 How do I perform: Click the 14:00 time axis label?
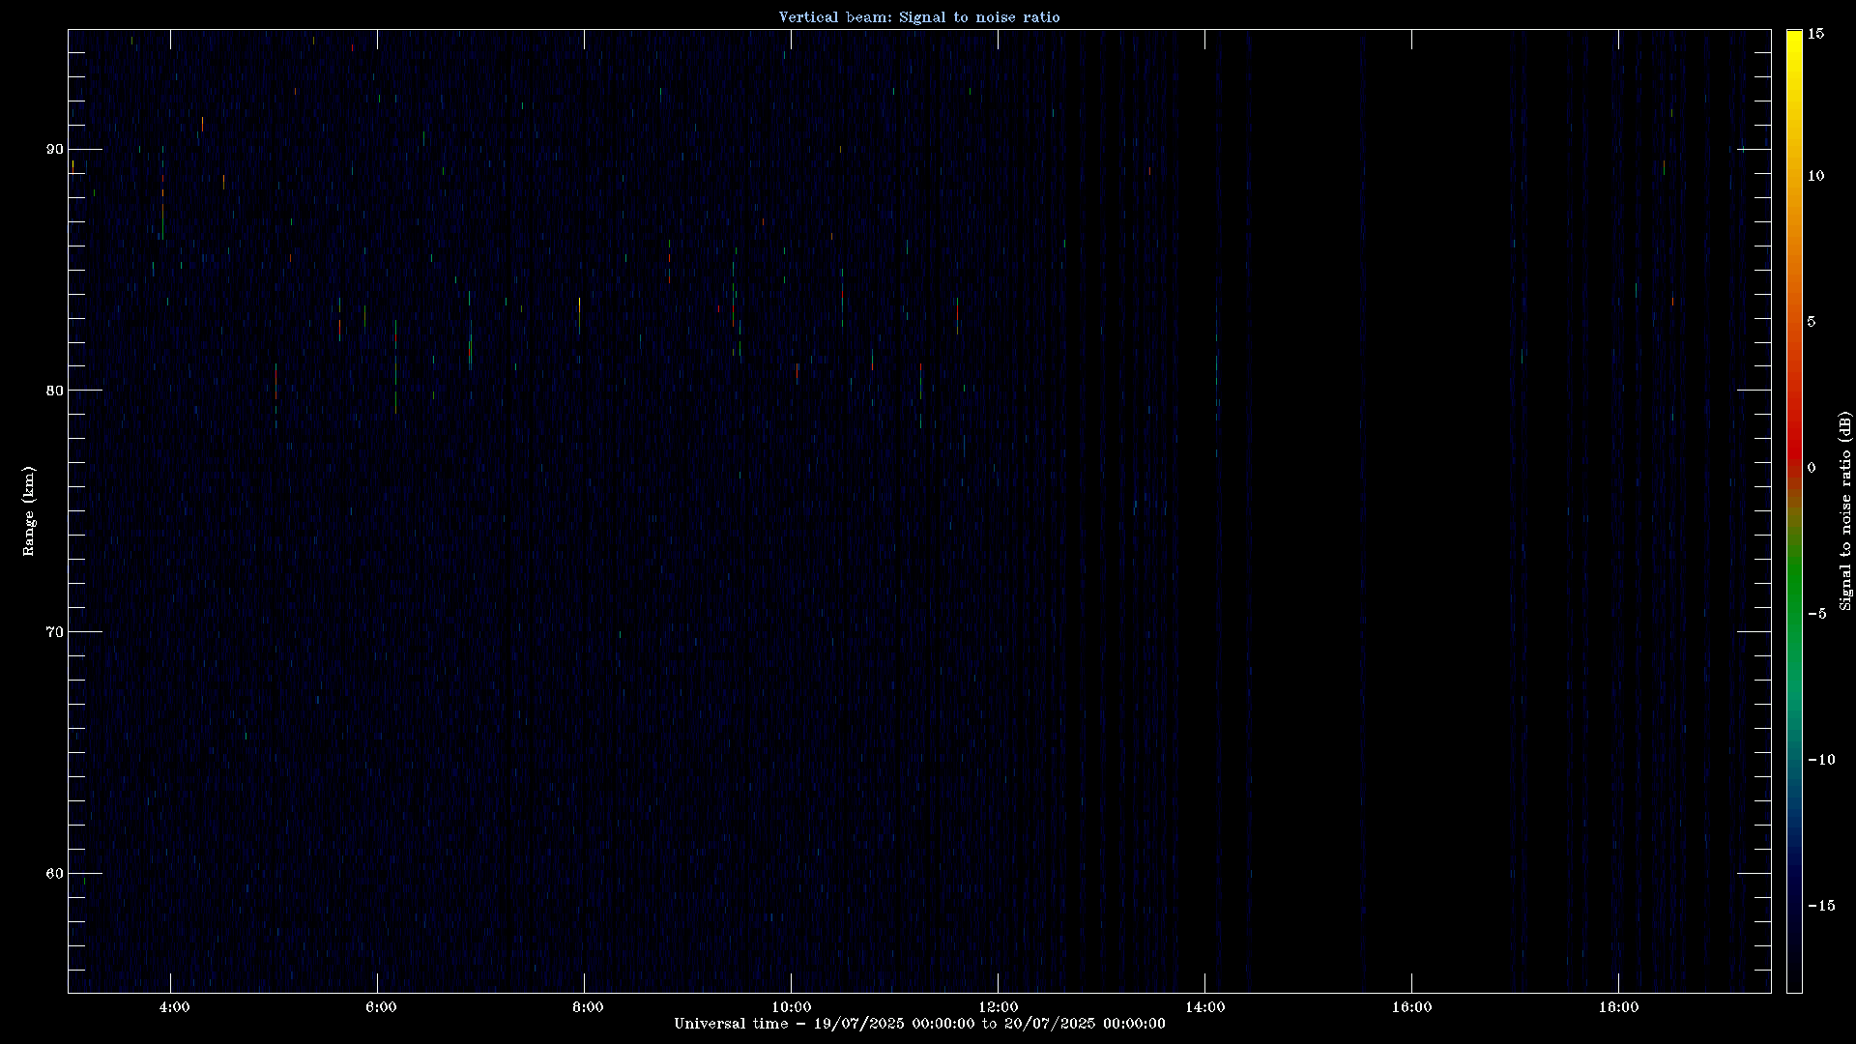coord(1205,1007)
